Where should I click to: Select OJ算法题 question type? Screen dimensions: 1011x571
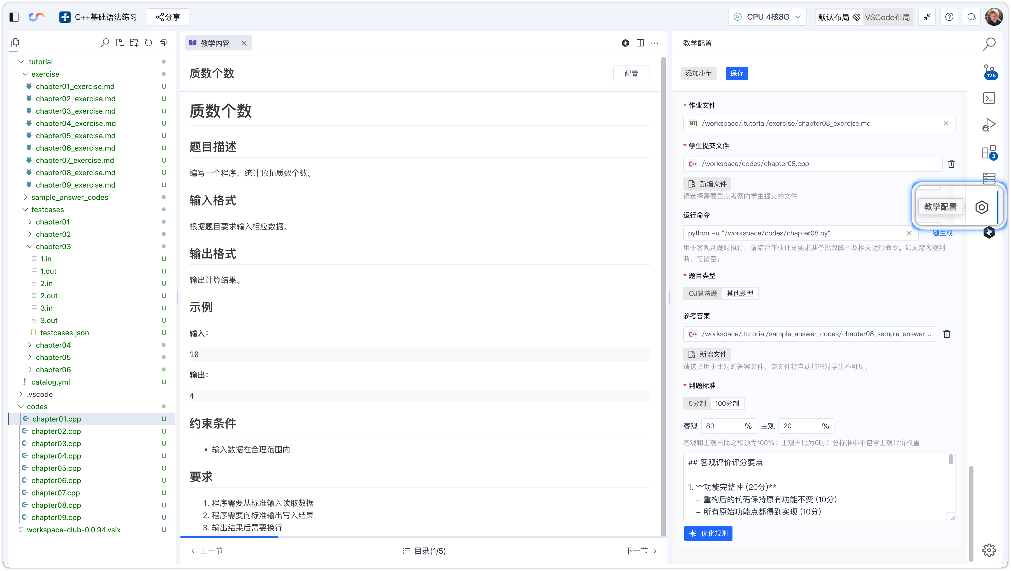tap(703, 294)
